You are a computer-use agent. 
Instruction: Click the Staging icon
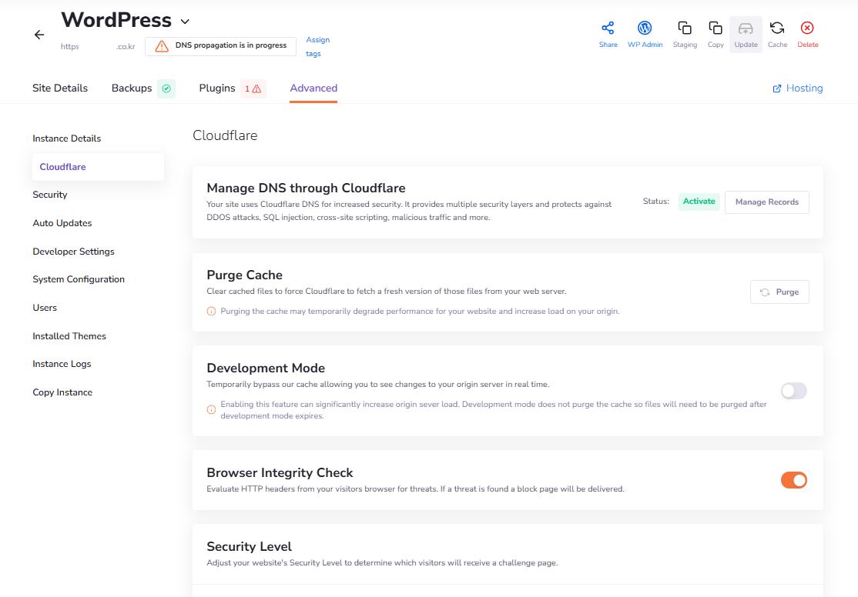pyautogui.click(x=685, y=28)
